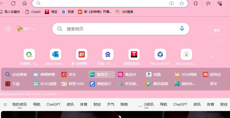Open 新《封神榜》开播 bookmark

click(x=95, y=12)
